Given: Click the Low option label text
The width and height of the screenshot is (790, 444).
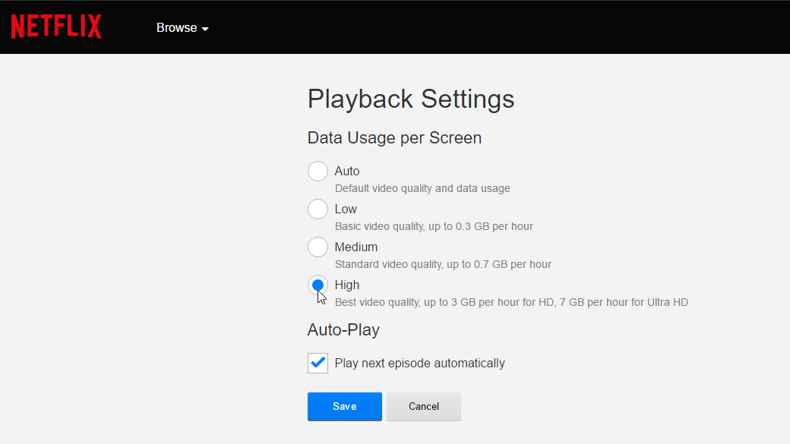Looking at the screenshot, I should (x=346, y=209).
